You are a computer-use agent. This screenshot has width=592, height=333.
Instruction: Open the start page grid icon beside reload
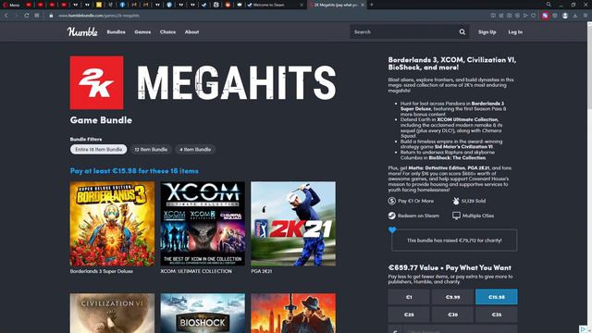tap(37, 16)
